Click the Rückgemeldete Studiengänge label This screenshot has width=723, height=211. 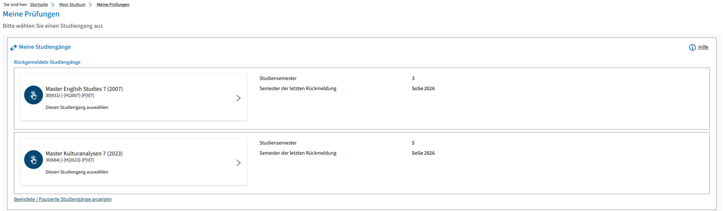point(47,62)
